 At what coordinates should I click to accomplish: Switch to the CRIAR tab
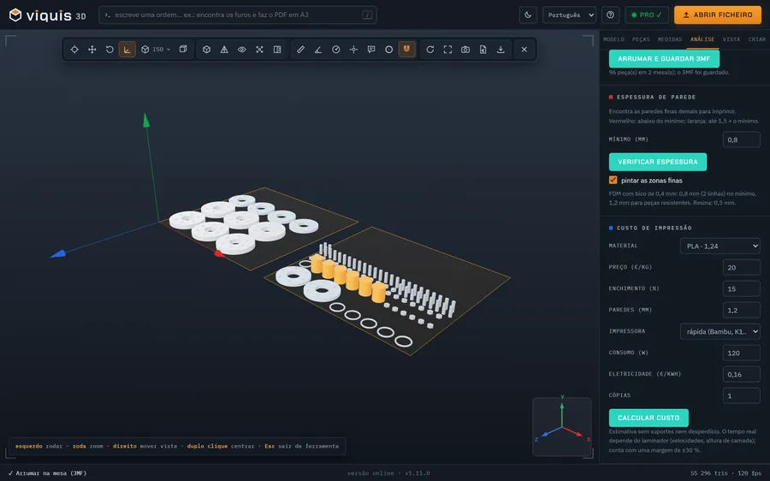click(x=757, y=39)
